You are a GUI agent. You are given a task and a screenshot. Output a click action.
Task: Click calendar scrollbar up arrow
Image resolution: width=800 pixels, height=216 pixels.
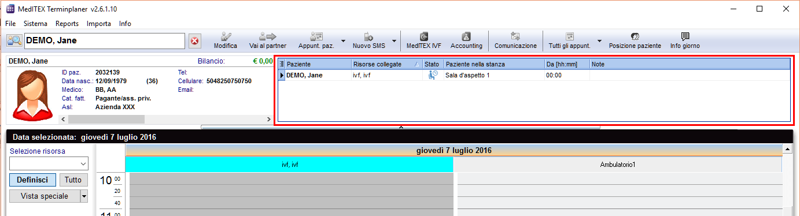(x=787, y=150)
